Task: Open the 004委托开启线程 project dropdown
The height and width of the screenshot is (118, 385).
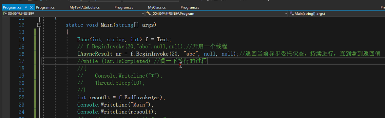Action: tap(73, 14)
